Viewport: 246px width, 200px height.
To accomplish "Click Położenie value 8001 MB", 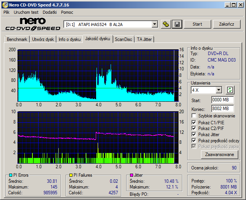I will [228, 187].
